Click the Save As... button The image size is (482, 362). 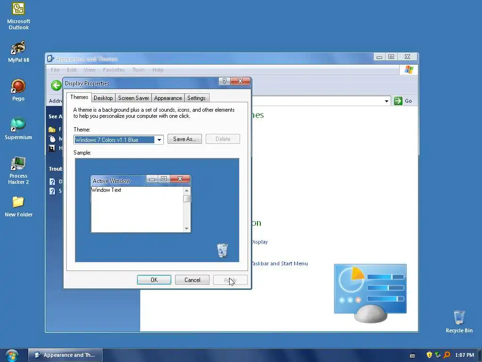[x=185, y=139]
